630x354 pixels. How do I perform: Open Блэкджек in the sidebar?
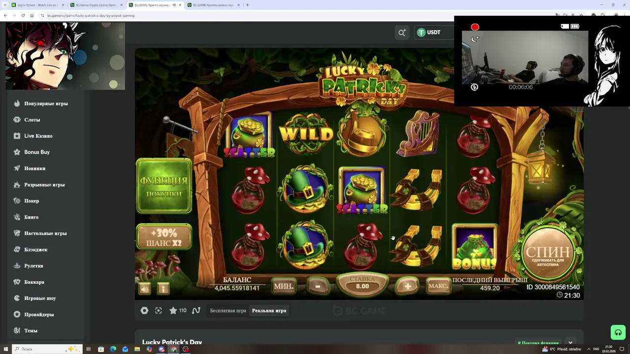(x=36, y=249)
